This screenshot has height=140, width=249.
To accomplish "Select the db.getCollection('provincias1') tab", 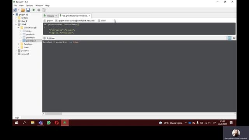I will pos(75,16).
